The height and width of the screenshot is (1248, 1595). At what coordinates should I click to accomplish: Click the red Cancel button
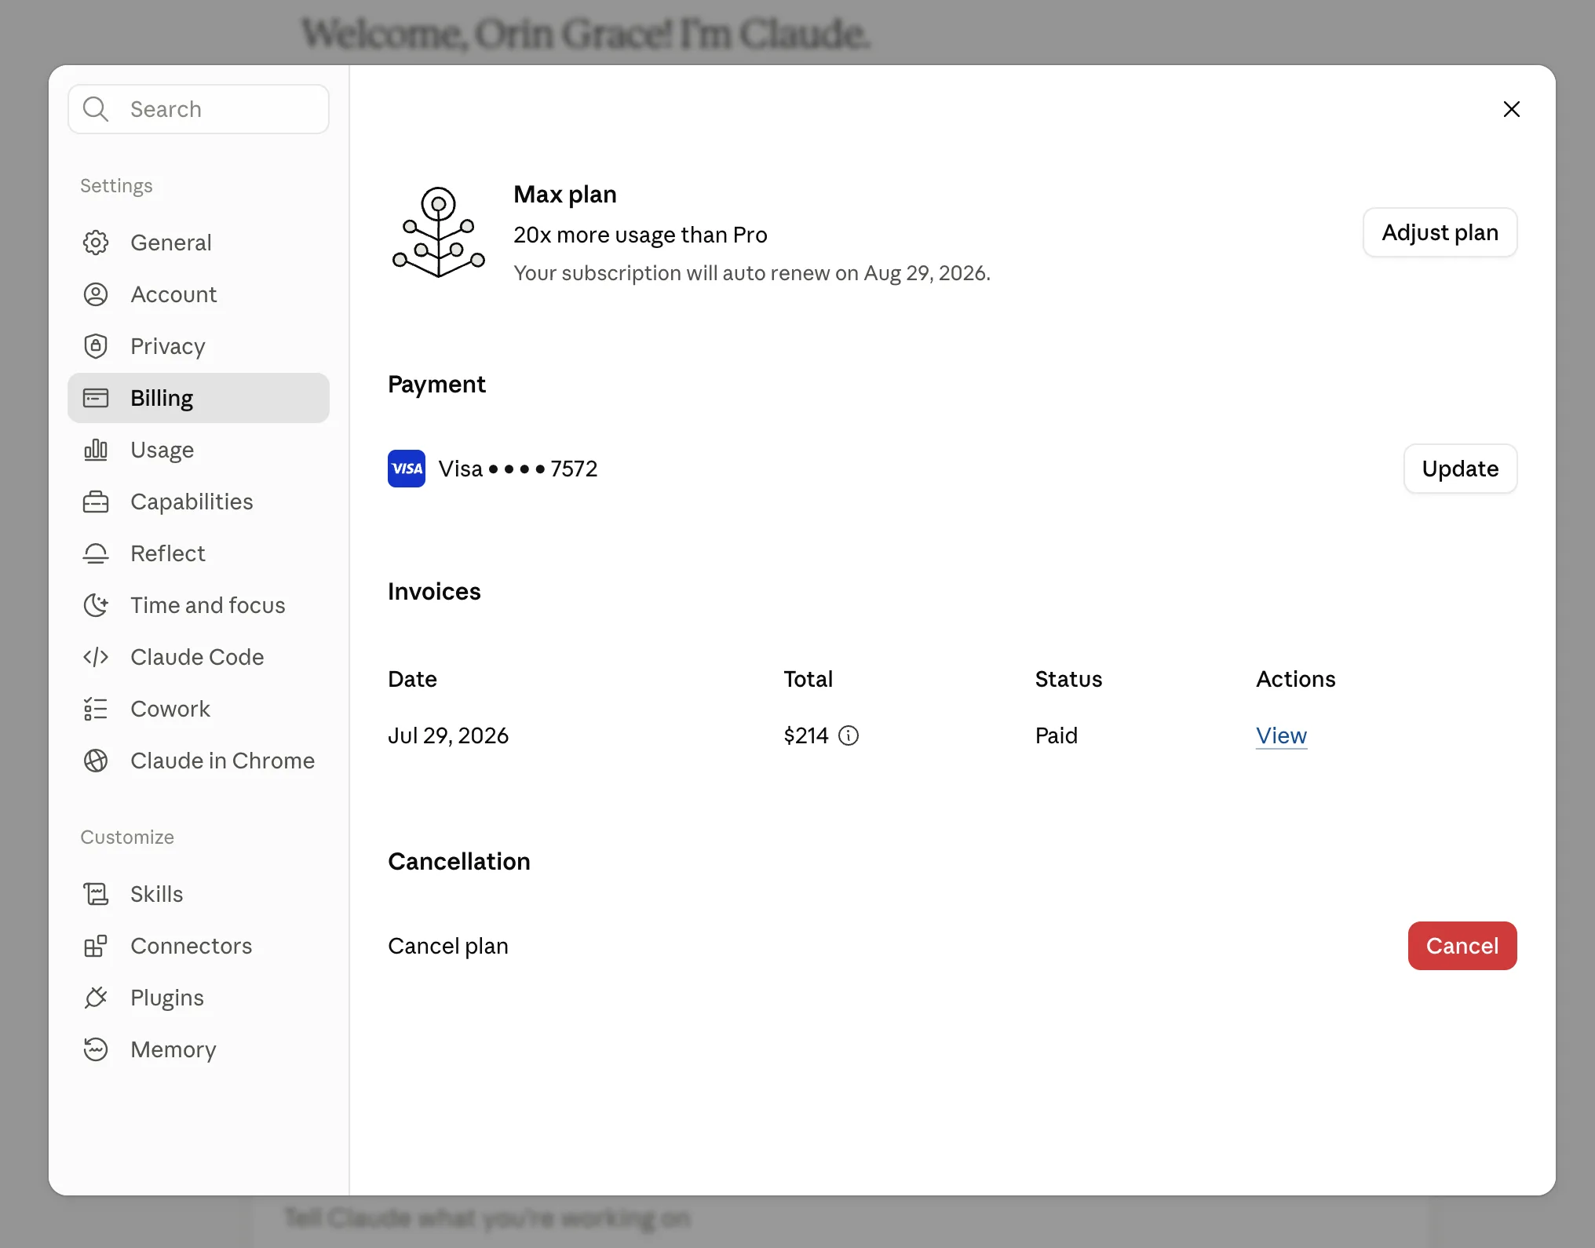[x=1462, y=946]
